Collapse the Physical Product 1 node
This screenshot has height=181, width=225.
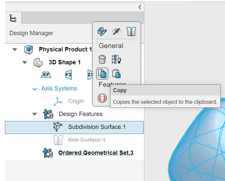click(x=15, y=50)
